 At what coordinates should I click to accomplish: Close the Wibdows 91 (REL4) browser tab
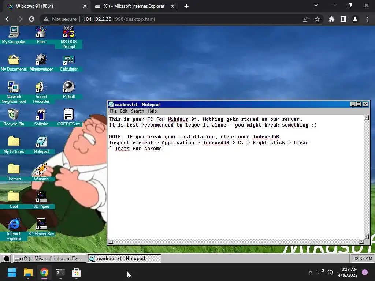(x=85, y=7)
